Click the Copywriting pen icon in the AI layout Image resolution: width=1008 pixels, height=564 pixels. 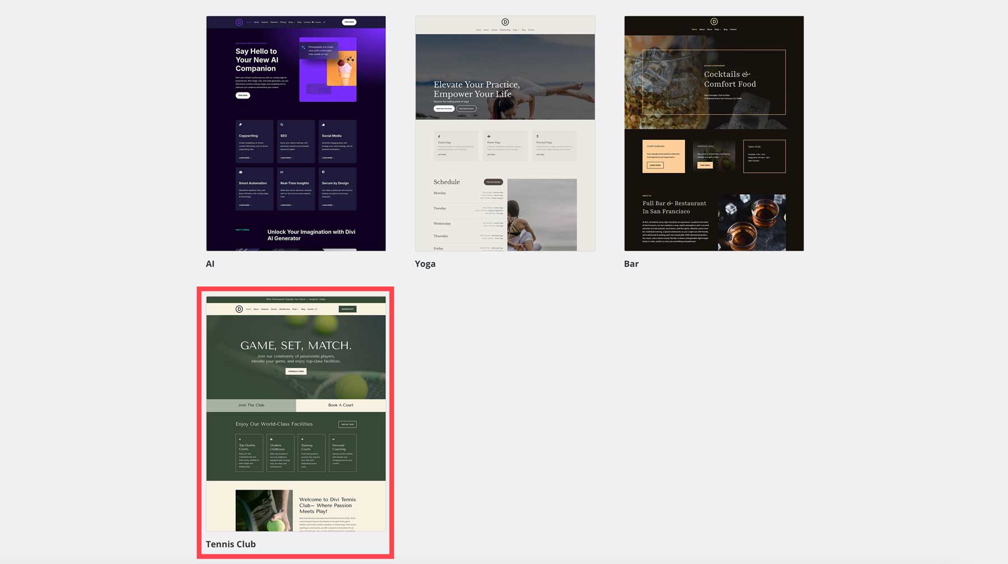(240, 125)
